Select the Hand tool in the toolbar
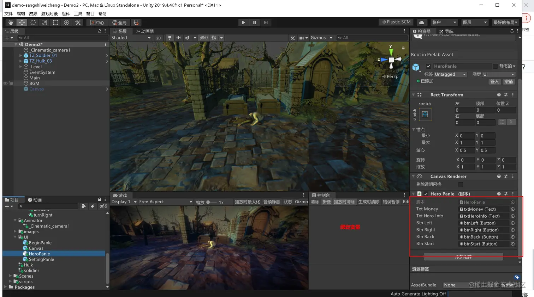This screenshot has width=534, height=297. [11, 23]
